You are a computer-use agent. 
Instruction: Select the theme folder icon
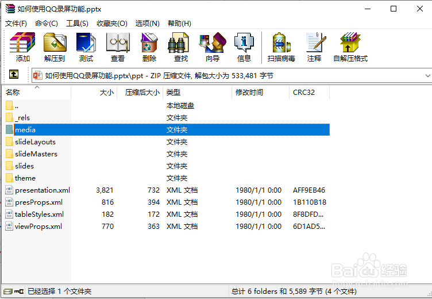[9, 178]
